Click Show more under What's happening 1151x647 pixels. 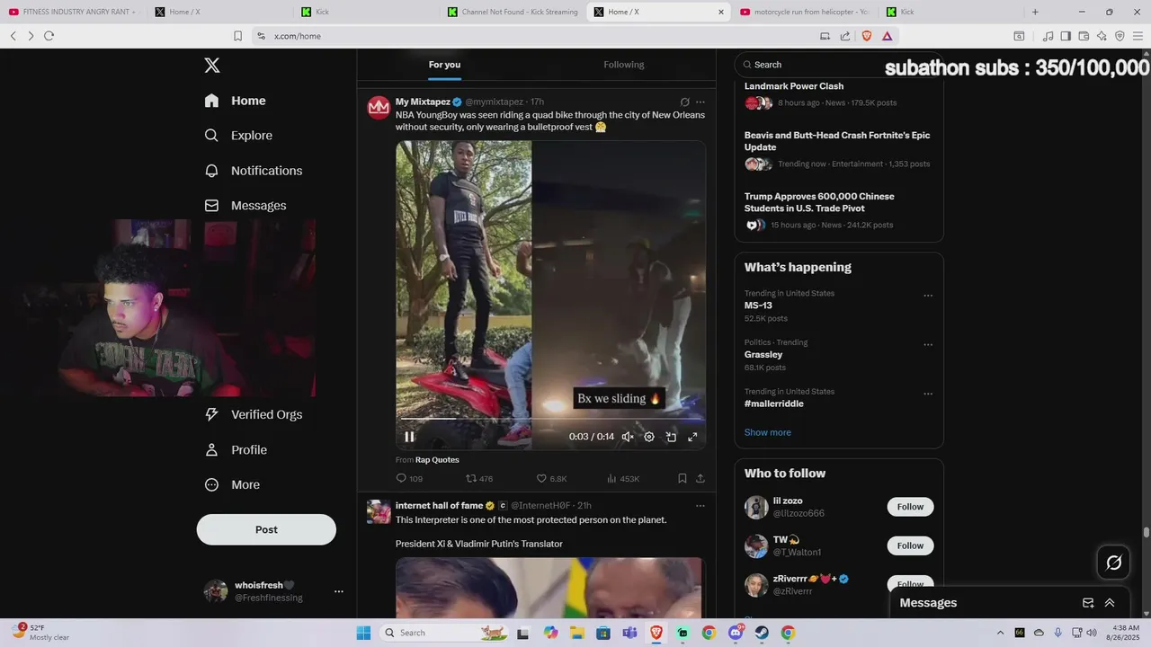coord(768,432)
